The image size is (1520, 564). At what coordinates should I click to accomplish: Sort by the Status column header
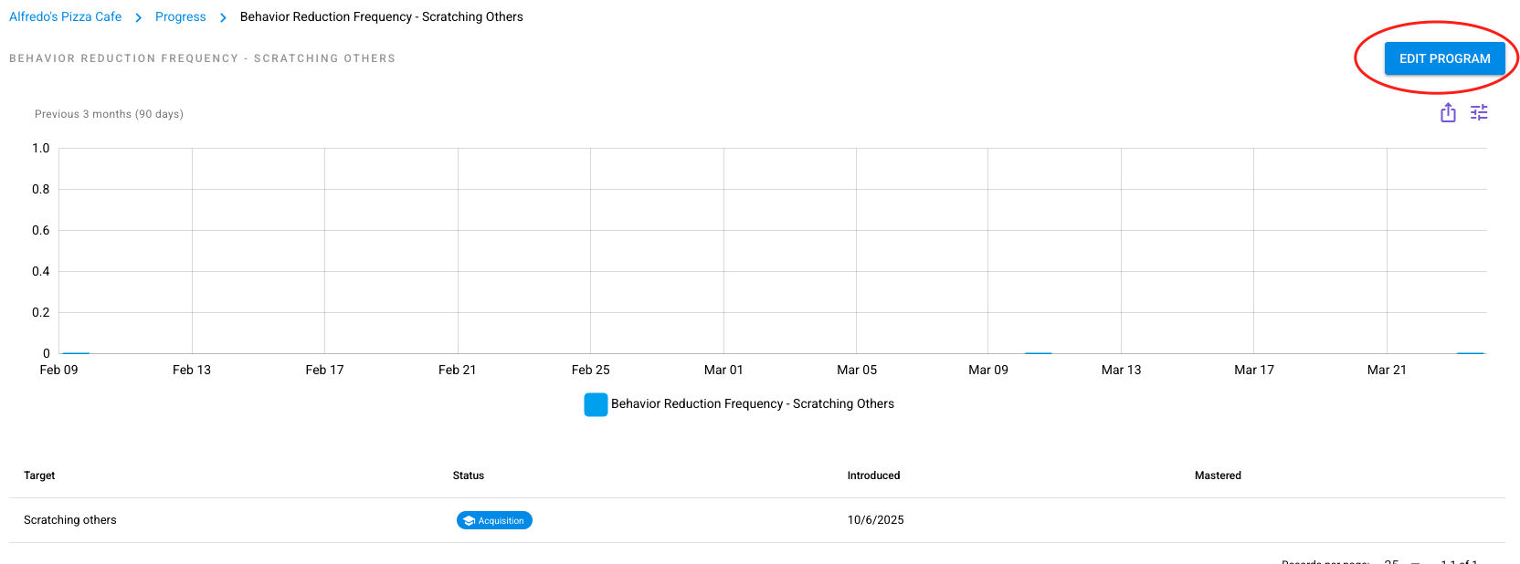pyautogui.click(x=469, y=475)
